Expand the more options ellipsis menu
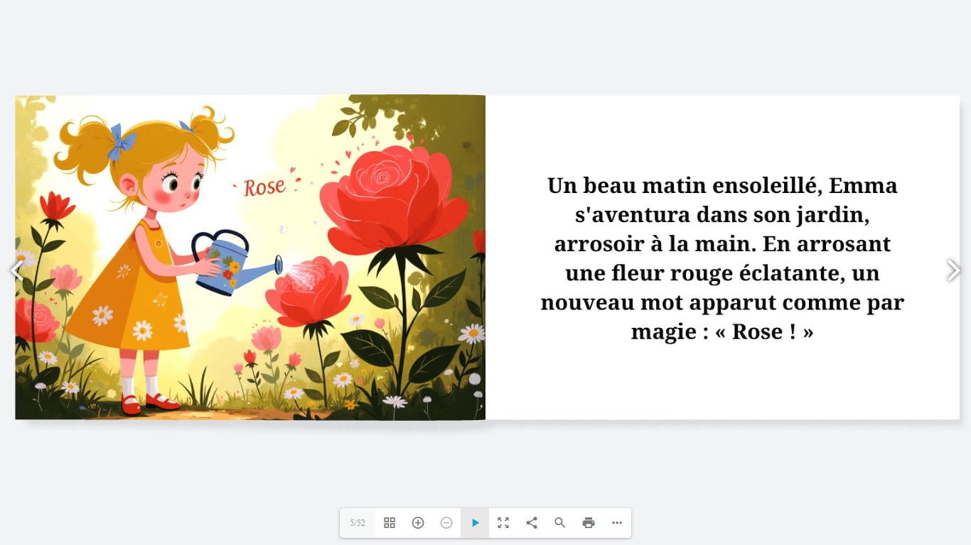This screenshot has height=545, width=971. coord(617,523)
